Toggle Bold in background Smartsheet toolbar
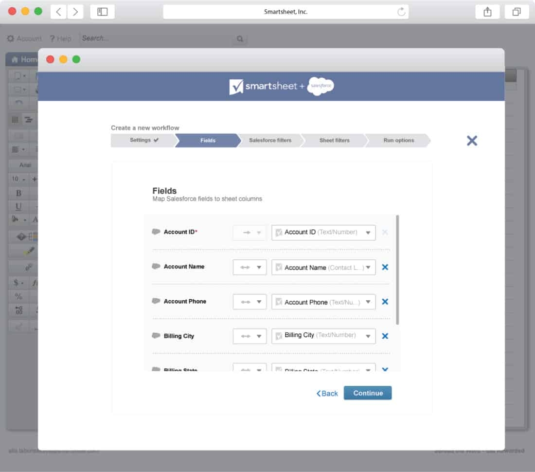Screen dimensions: 535x472 click(x=19, y=194)
